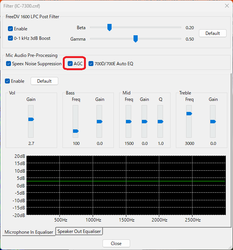Click the Mid Q value 1.0

[161, 143]
